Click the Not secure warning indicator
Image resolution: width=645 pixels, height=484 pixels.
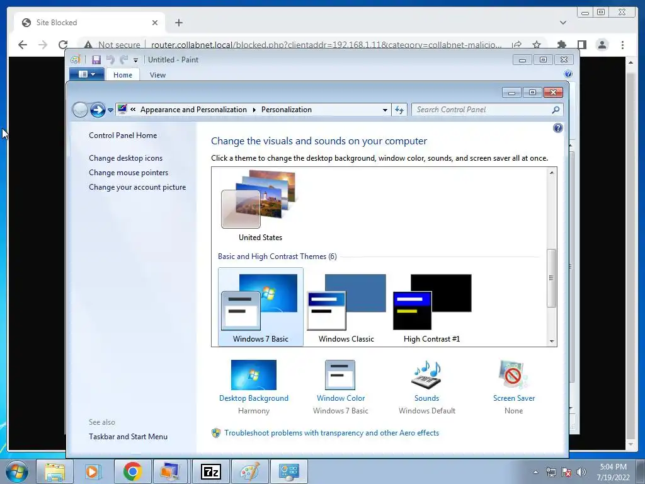coord(112,45)
